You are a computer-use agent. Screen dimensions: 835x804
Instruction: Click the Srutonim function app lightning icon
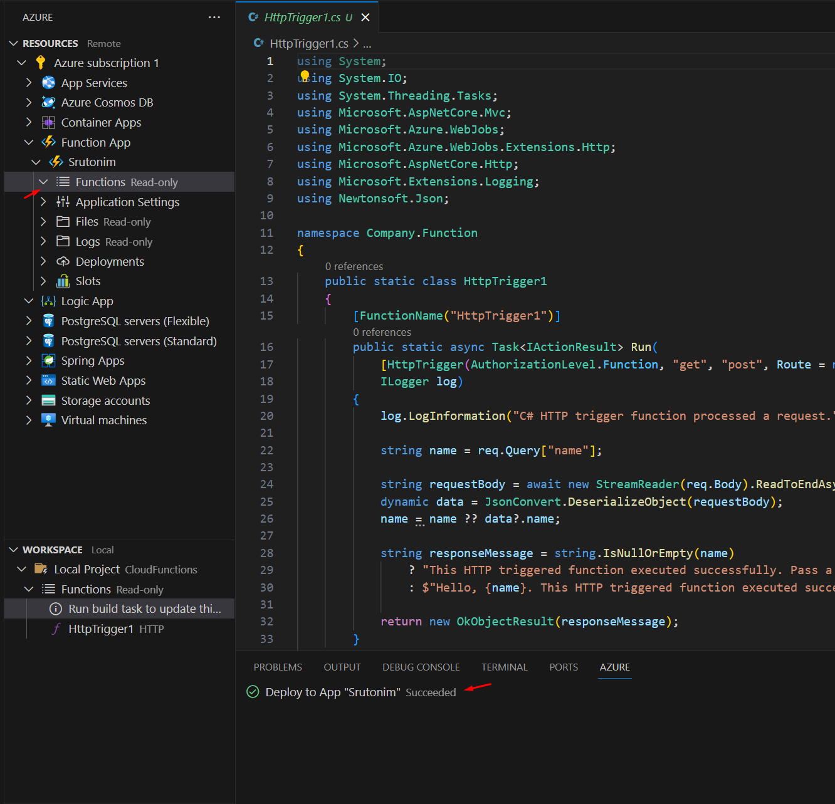56,162
